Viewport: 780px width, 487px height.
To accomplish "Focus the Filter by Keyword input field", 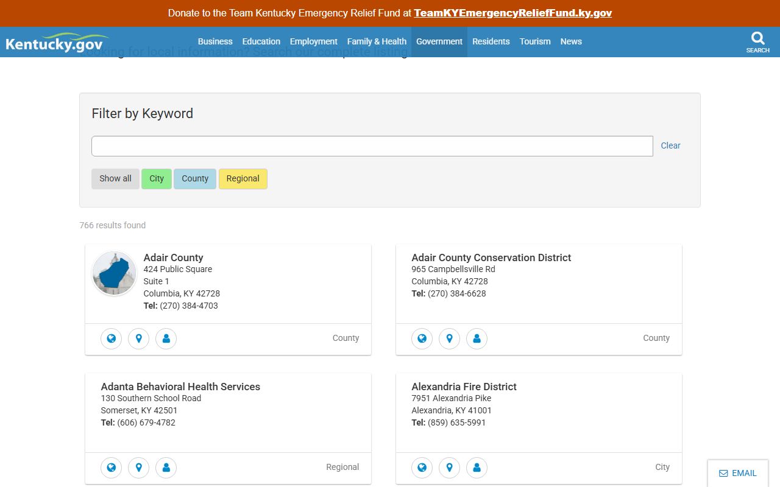I will tap(372, 146).
